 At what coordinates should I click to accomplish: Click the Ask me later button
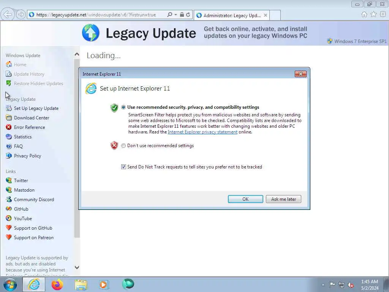[283, 199]
